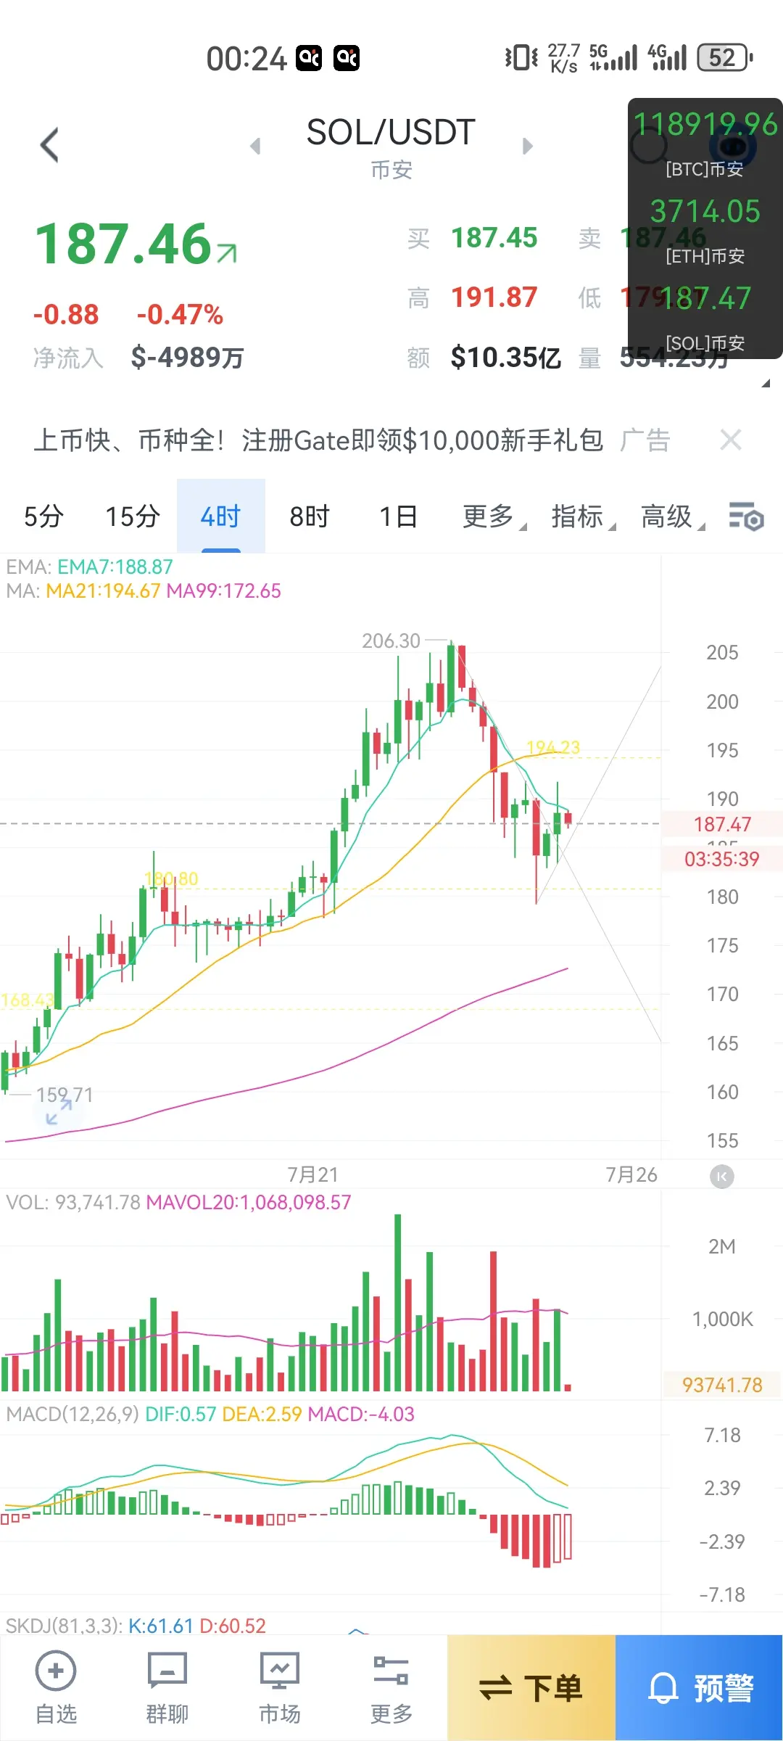Tap the SKDJ(81,3,3) indicator label
This screenshot has width=783, height=1741.
click(x=64, y=1626)
